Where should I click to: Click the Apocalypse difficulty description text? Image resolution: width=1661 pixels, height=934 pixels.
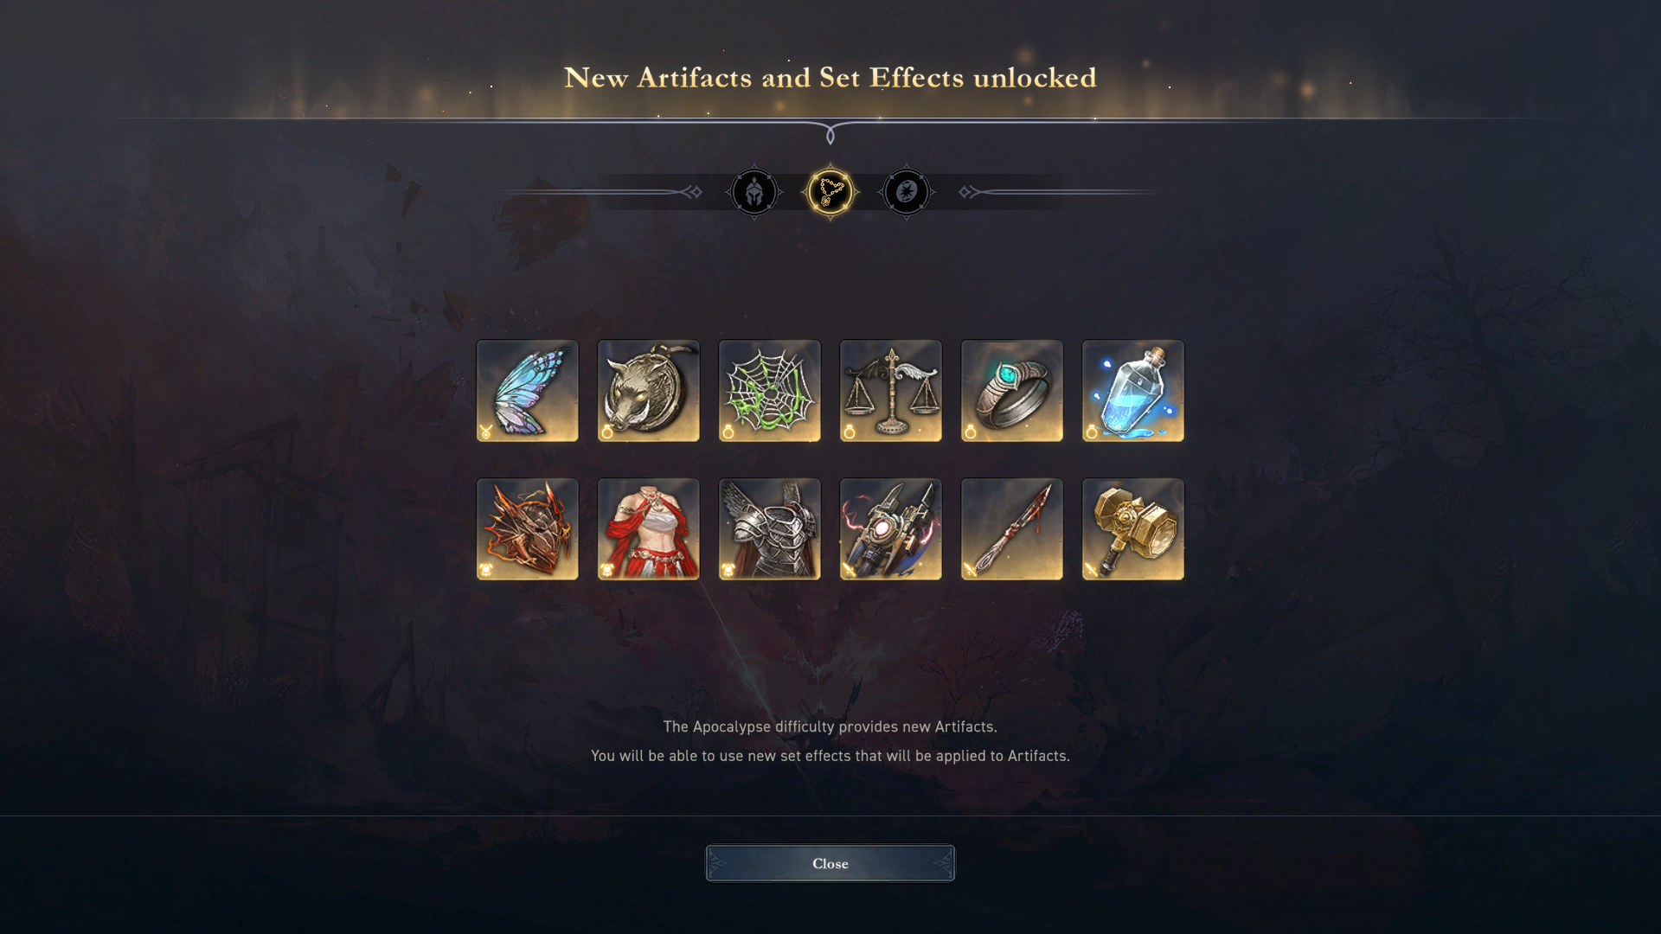tap(830, 726)
